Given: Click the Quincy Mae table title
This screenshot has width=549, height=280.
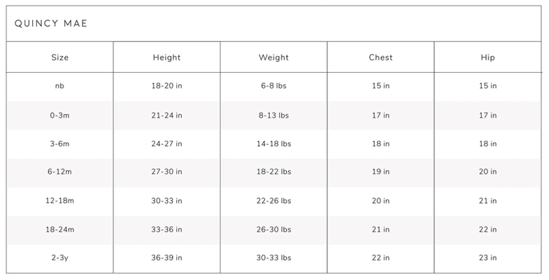Looking at the screenshot, I should pos(50,24).
